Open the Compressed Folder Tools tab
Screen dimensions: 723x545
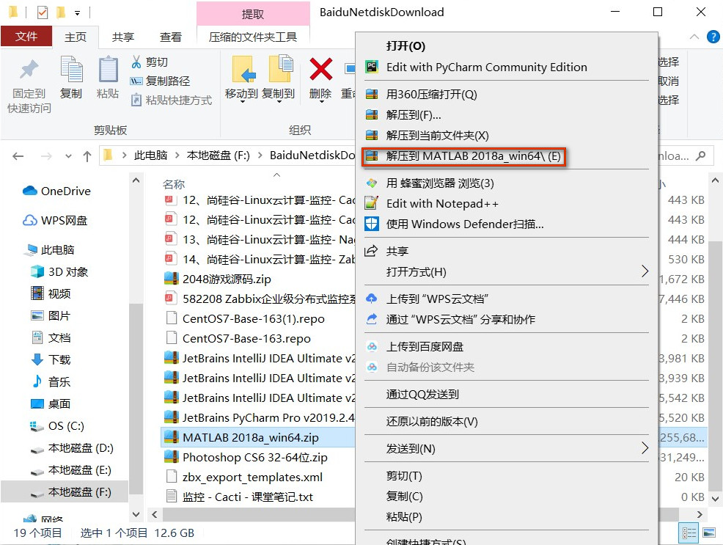click(x=253, y=37)
